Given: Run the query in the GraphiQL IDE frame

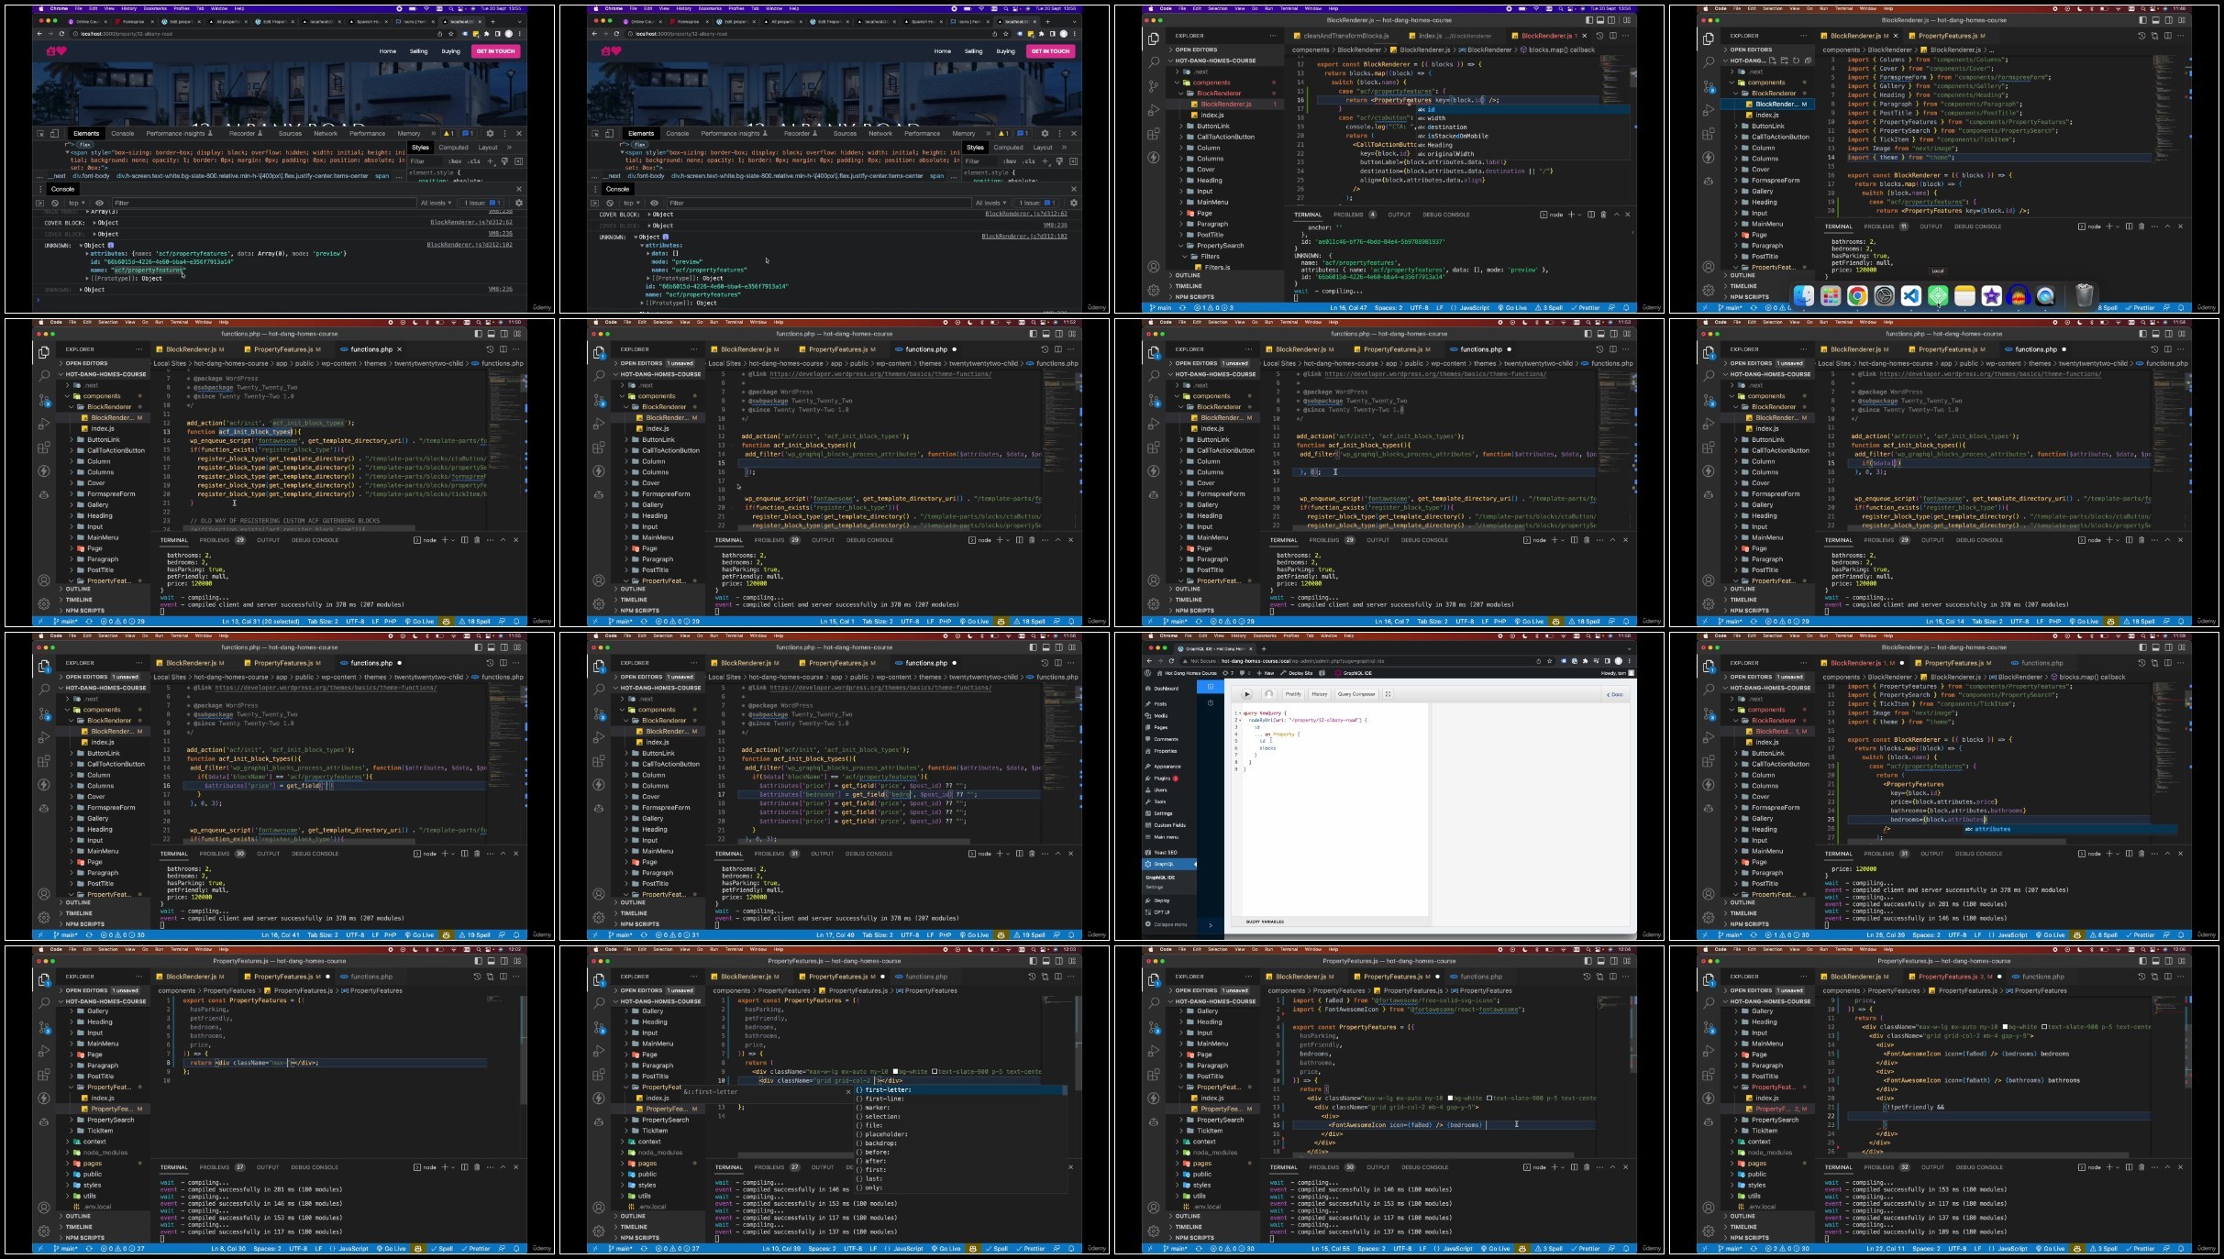Looking at the screenshot, I should tap(1246, 694).
